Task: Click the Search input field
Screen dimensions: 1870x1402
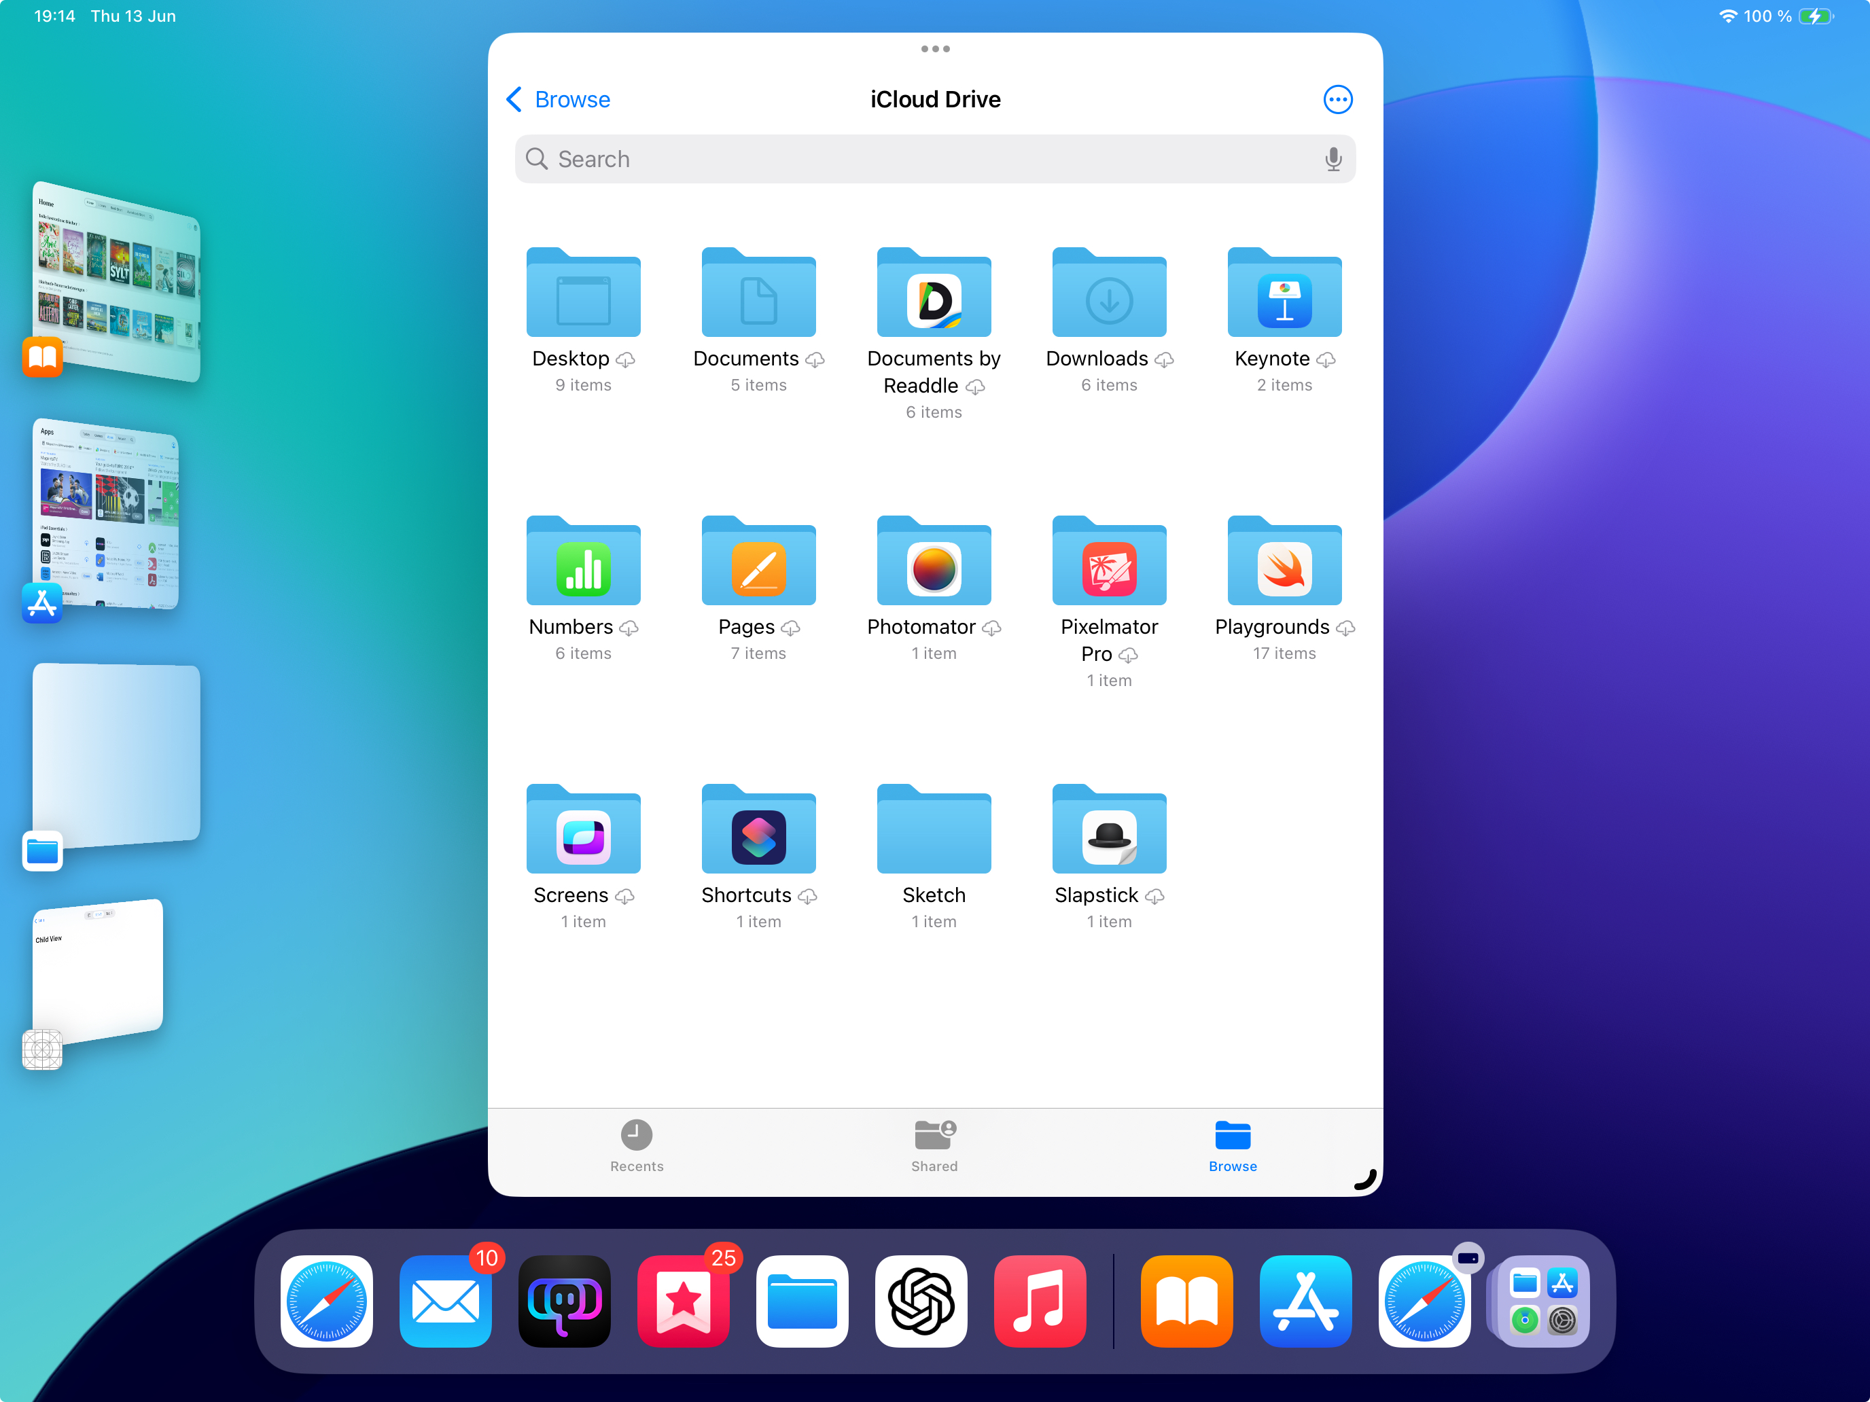Action: click(930, 159)
